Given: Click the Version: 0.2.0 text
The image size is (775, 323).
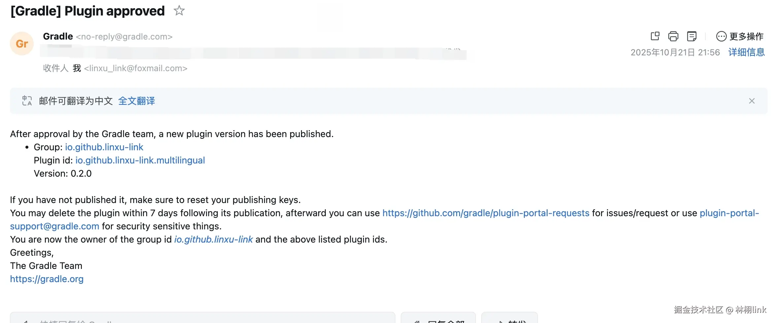Looking at the screenshot, I should [63, 173].
